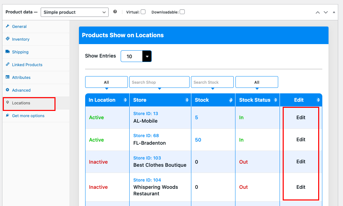343x206 pixels.
Task: Click Active status for AL-Mobile
Action: pos(97,117)
